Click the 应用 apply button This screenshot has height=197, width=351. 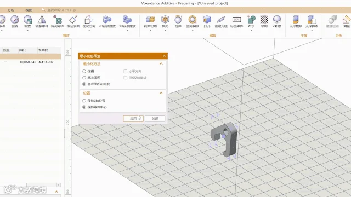tap(133, 119)
